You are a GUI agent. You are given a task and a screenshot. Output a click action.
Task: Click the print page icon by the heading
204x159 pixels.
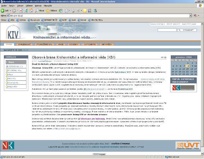click(165, 57)
